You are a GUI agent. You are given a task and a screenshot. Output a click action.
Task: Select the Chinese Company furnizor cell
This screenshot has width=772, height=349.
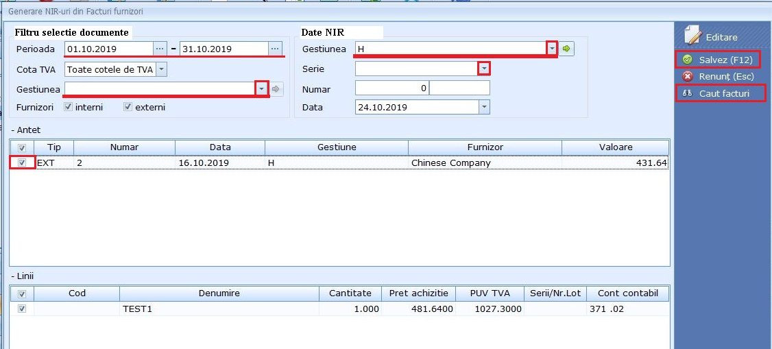pos(485,163)
